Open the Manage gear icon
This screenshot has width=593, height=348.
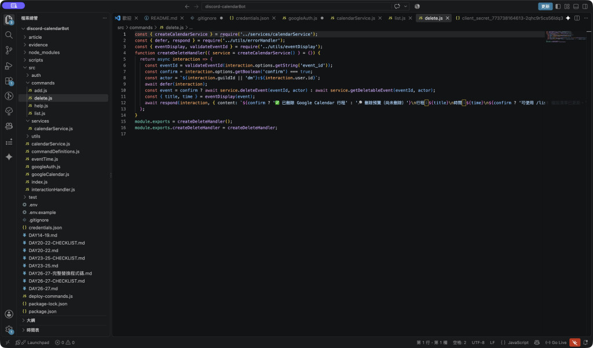click(9, 330)
